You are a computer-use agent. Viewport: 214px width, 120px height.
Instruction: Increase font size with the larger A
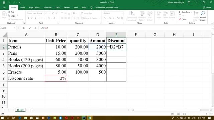click(53, 13)
